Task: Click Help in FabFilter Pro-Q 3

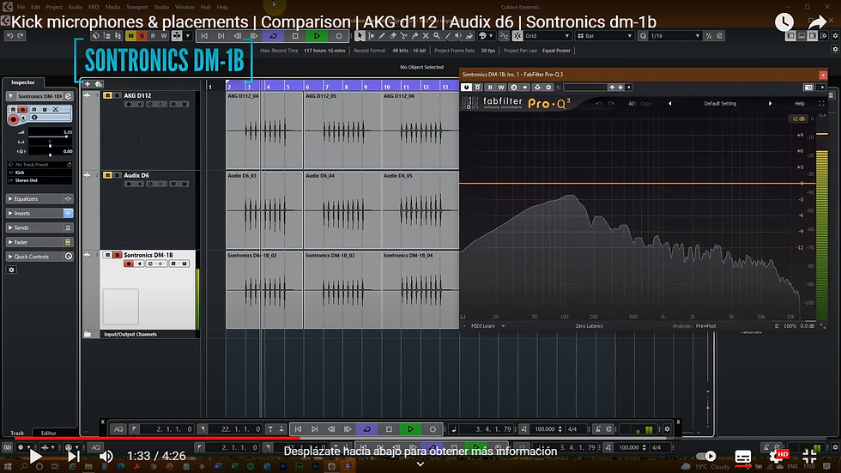Action: (x=799, y=104)
